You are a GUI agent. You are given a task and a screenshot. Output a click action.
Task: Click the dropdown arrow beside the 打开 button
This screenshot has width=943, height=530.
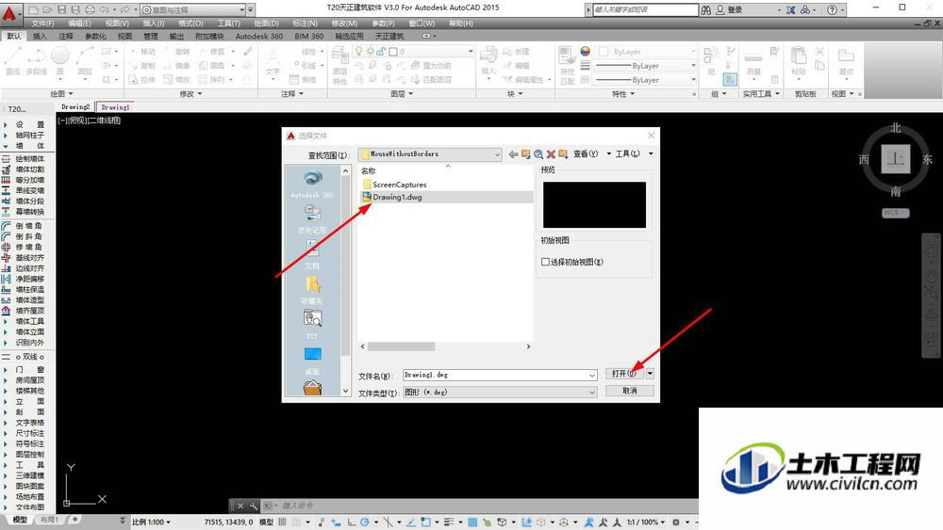pos(650,374)
